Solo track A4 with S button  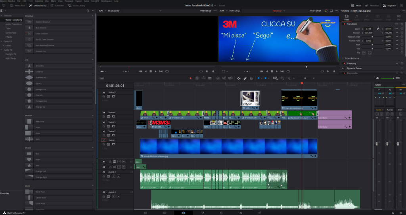pyautogui.click(x=113, y=196)
